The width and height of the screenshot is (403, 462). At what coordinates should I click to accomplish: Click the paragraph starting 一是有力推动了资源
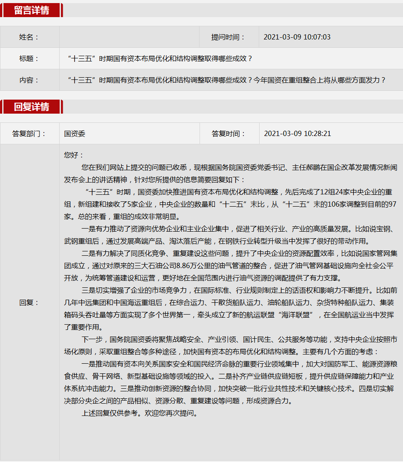pyautogui.click(x=230, y=235)
